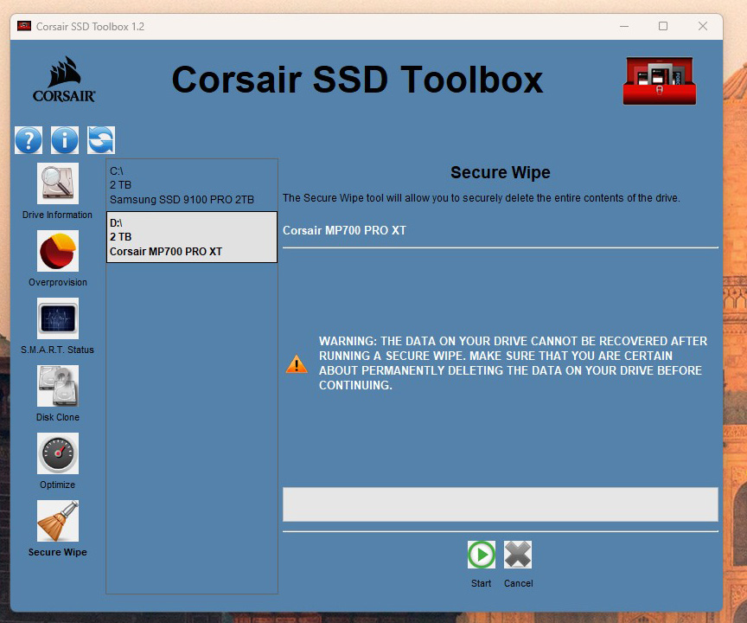Select the Secure Wipe broom icon
The height and width of the screenshot is (623, 747).
pos(58,522)
